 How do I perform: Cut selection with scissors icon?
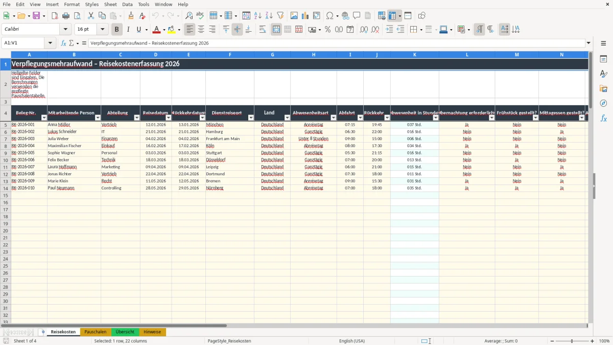91,16
